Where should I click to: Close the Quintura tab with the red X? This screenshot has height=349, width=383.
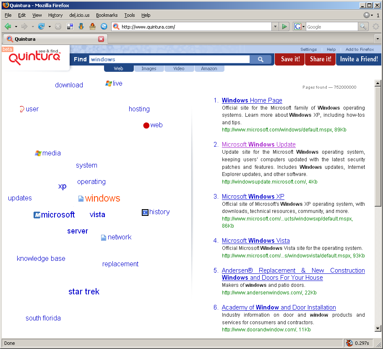pyautogui.click(x=101, y=39)
